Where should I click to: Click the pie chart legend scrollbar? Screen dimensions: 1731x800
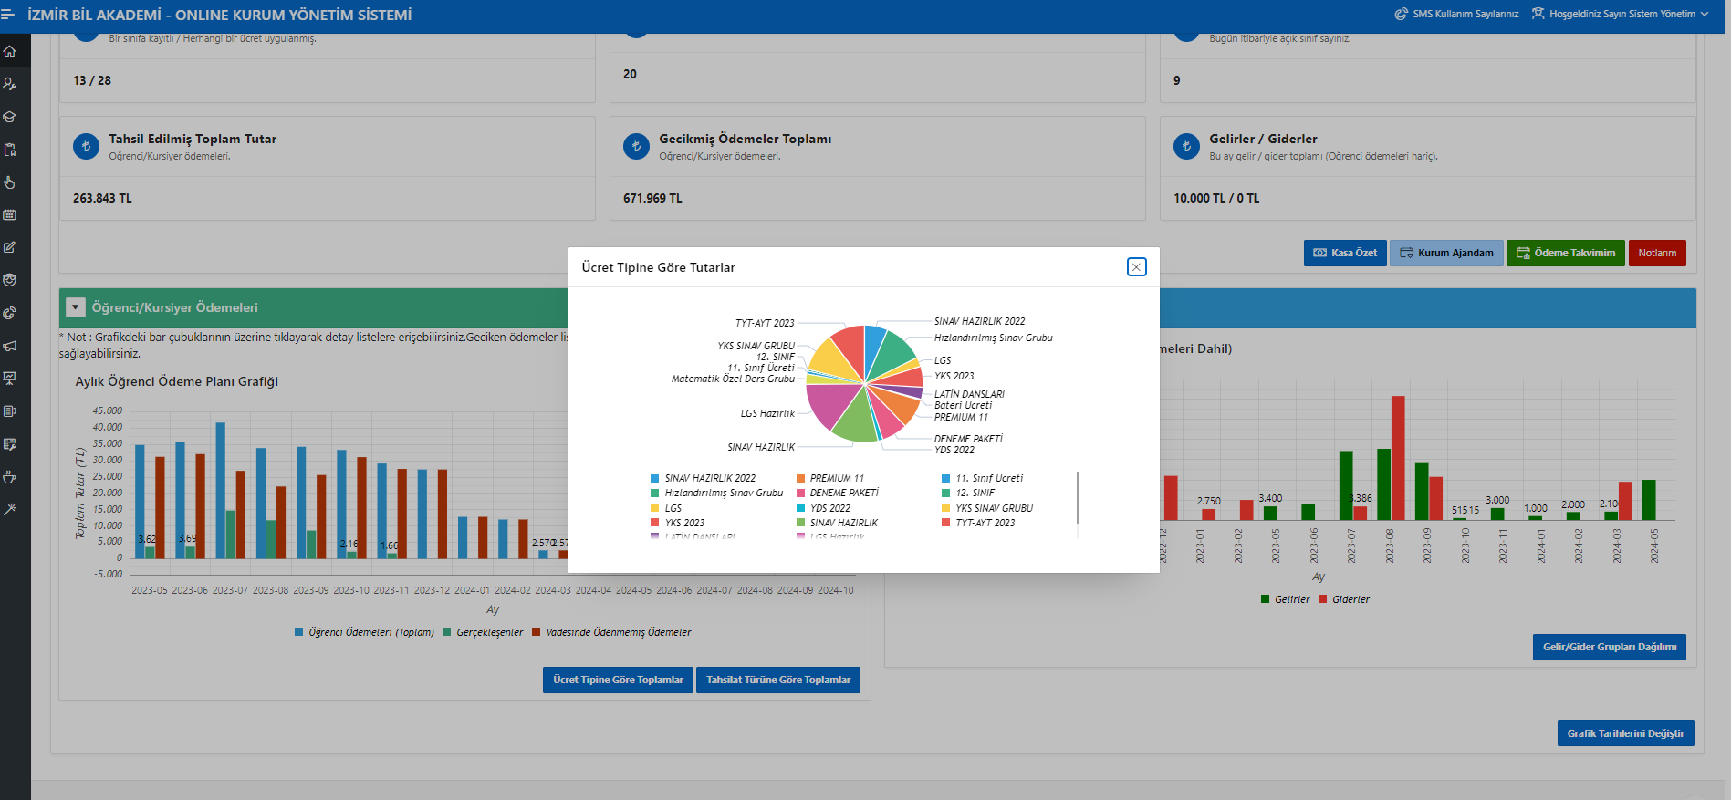coord(1078,497)
